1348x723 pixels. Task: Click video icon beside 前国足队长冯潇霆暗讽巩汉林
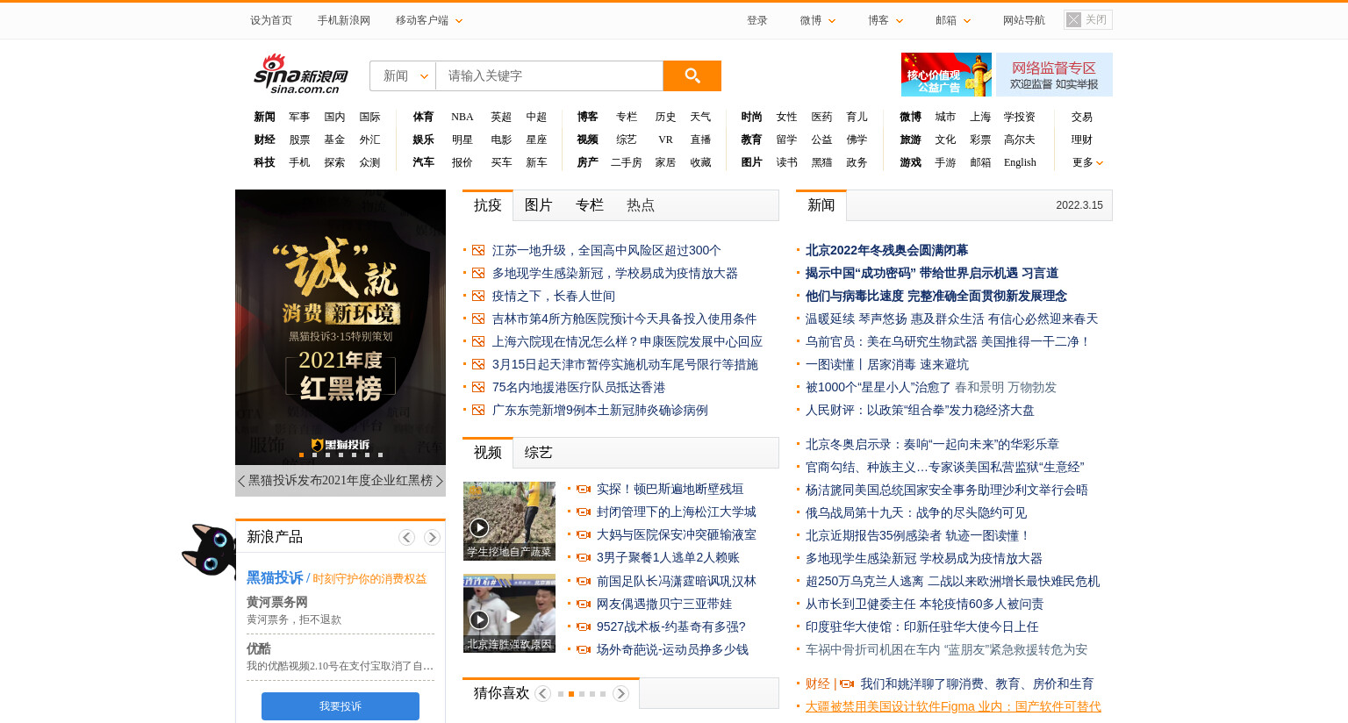pyautogui.click(x=584, y=581)
